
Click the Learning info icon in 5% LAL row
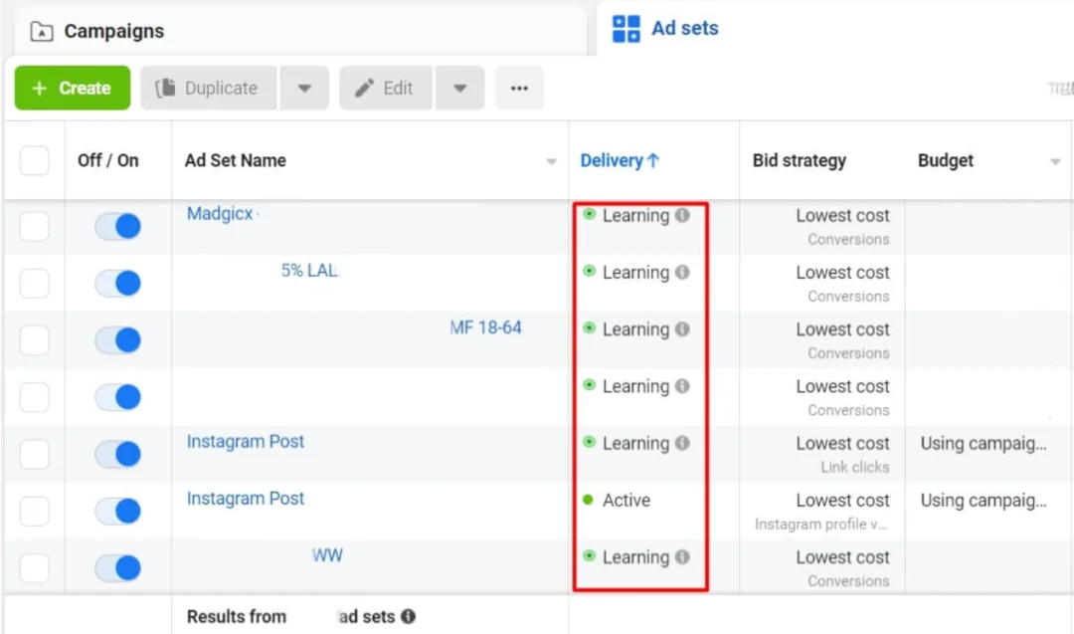coord(682,272)
